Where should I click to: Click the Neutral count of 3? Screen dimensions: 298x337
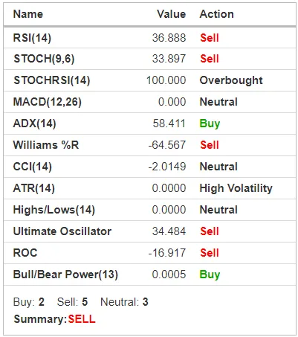coord(145,302)
